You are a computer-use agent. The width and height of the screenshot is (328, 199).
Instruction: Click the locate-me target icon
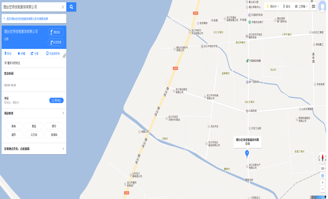coord(322,176)
